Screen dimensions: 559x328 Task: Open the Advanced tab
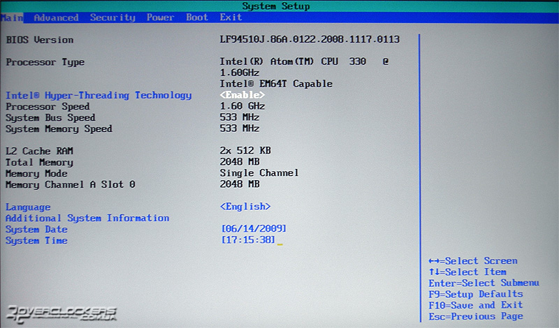click(56, 17)
